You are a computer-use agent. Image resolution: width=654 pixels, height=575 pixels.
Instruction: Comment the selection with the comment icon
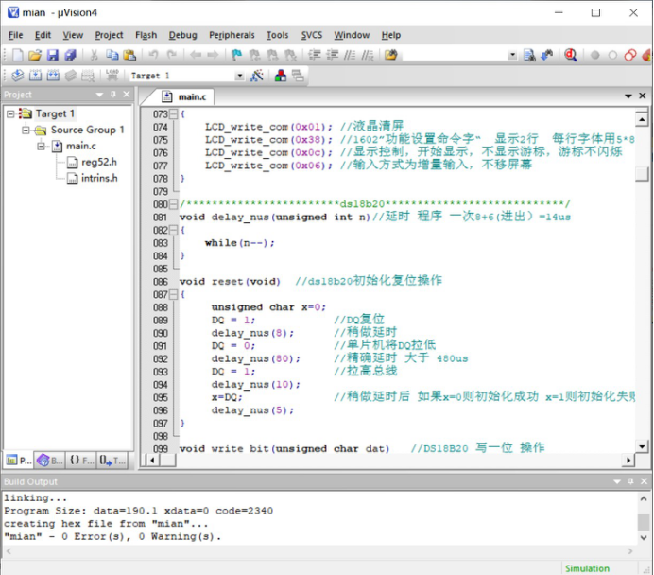tap(350, 55)
